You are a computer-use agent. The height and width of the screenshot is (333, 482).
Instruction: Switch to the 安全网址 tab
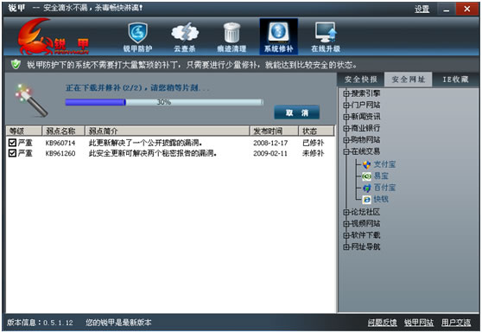[409, 80]
